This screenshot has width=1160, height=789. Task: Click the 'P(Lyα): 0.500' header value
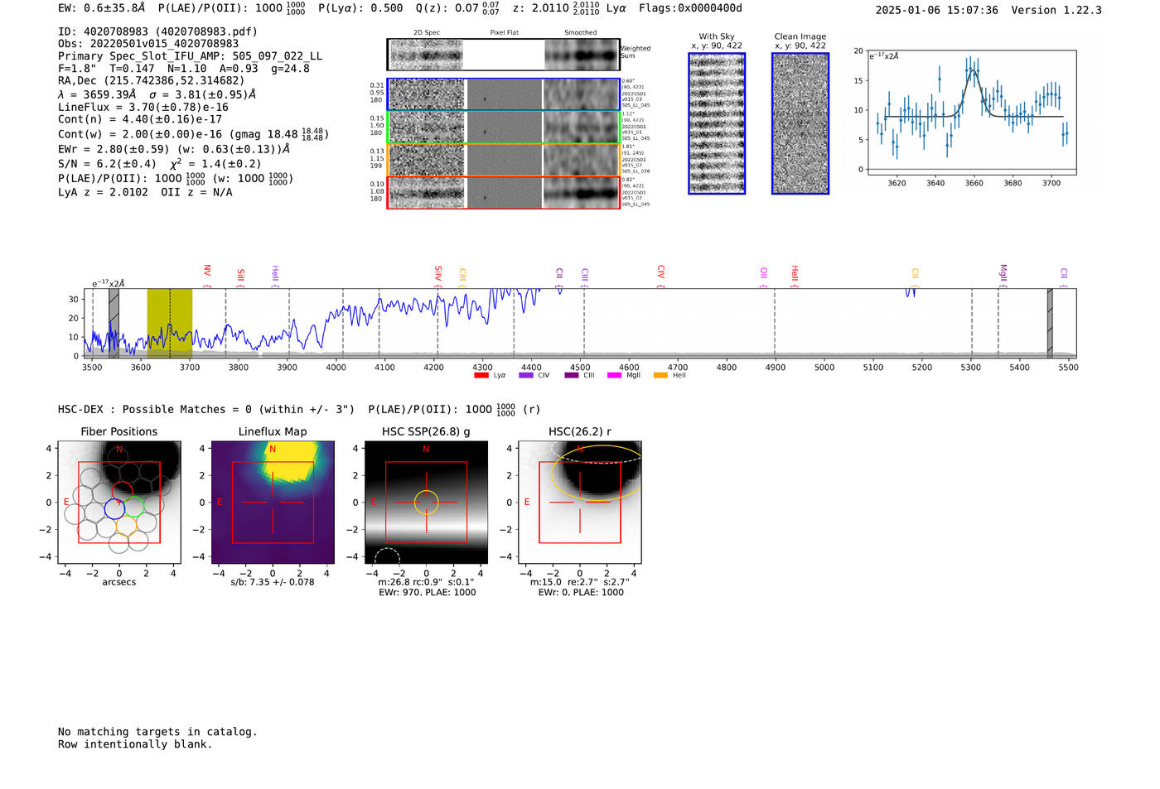click(360, 8)
